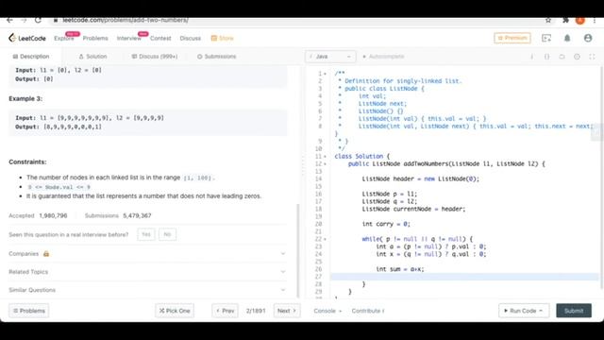This screenshot has height=340, width=604.
Task: Click the browser forward arrow
Action: 24,20
